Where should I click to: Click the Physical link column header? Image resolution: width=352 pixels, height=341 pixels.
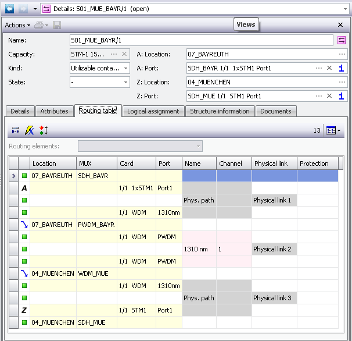(x=274, y=164)
